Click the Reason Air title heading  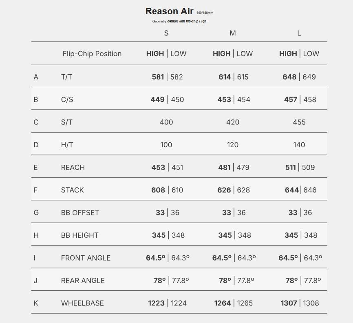[169, 11]
